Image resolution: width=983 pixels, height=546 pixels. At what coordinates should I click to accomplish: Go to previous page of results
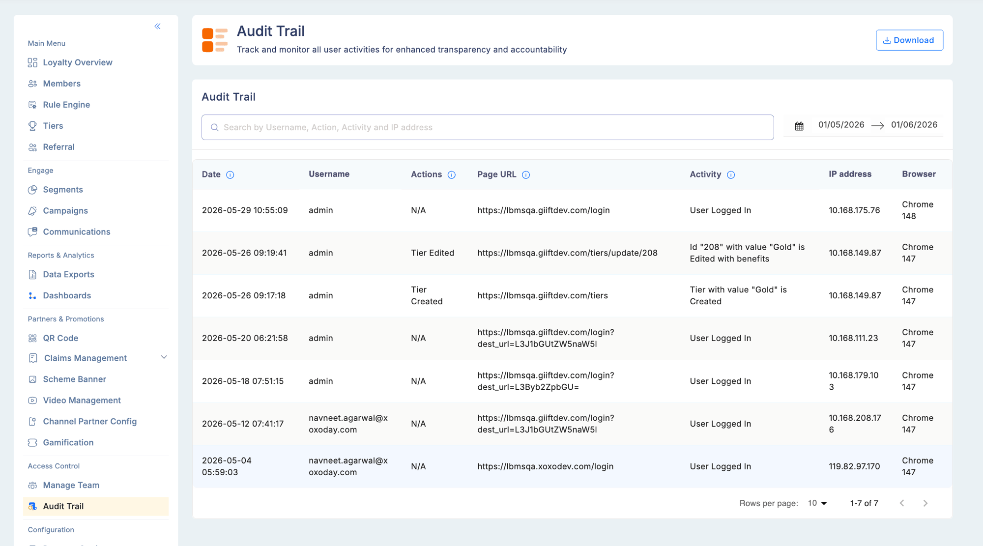tap(902, 503)
